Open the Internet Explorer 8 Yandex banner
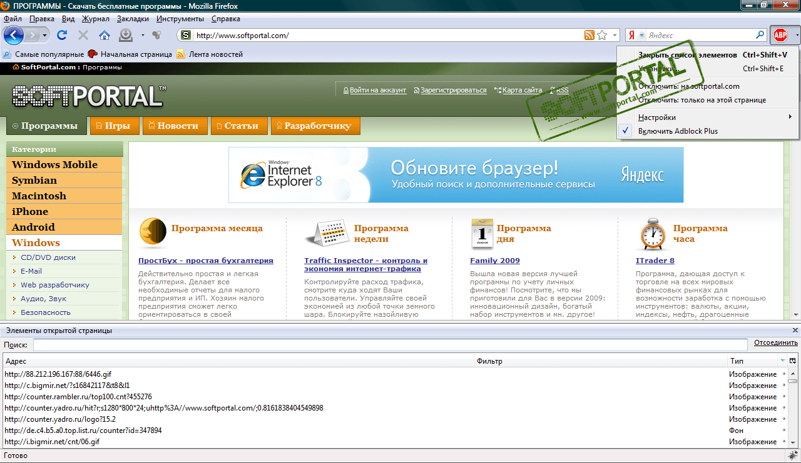 tap(456, 175)
